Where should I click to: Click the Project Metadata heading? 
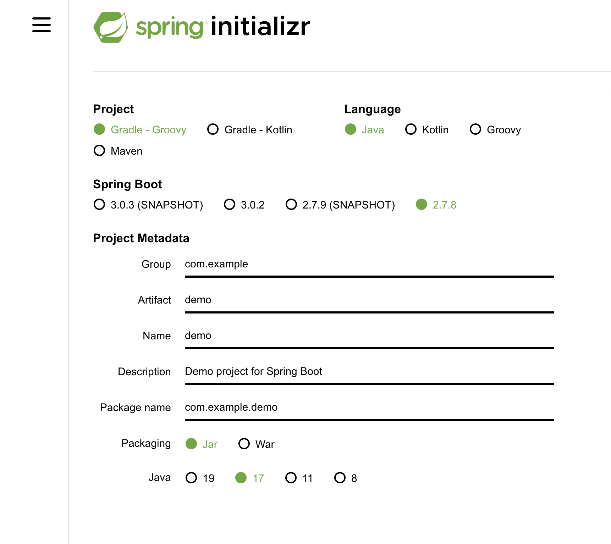point(141,238)
